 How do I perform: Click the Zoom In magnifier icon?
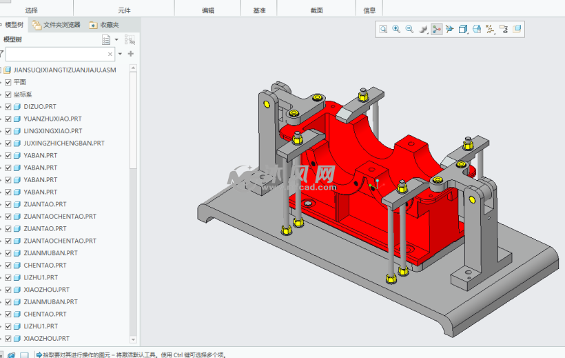[396, 29]
